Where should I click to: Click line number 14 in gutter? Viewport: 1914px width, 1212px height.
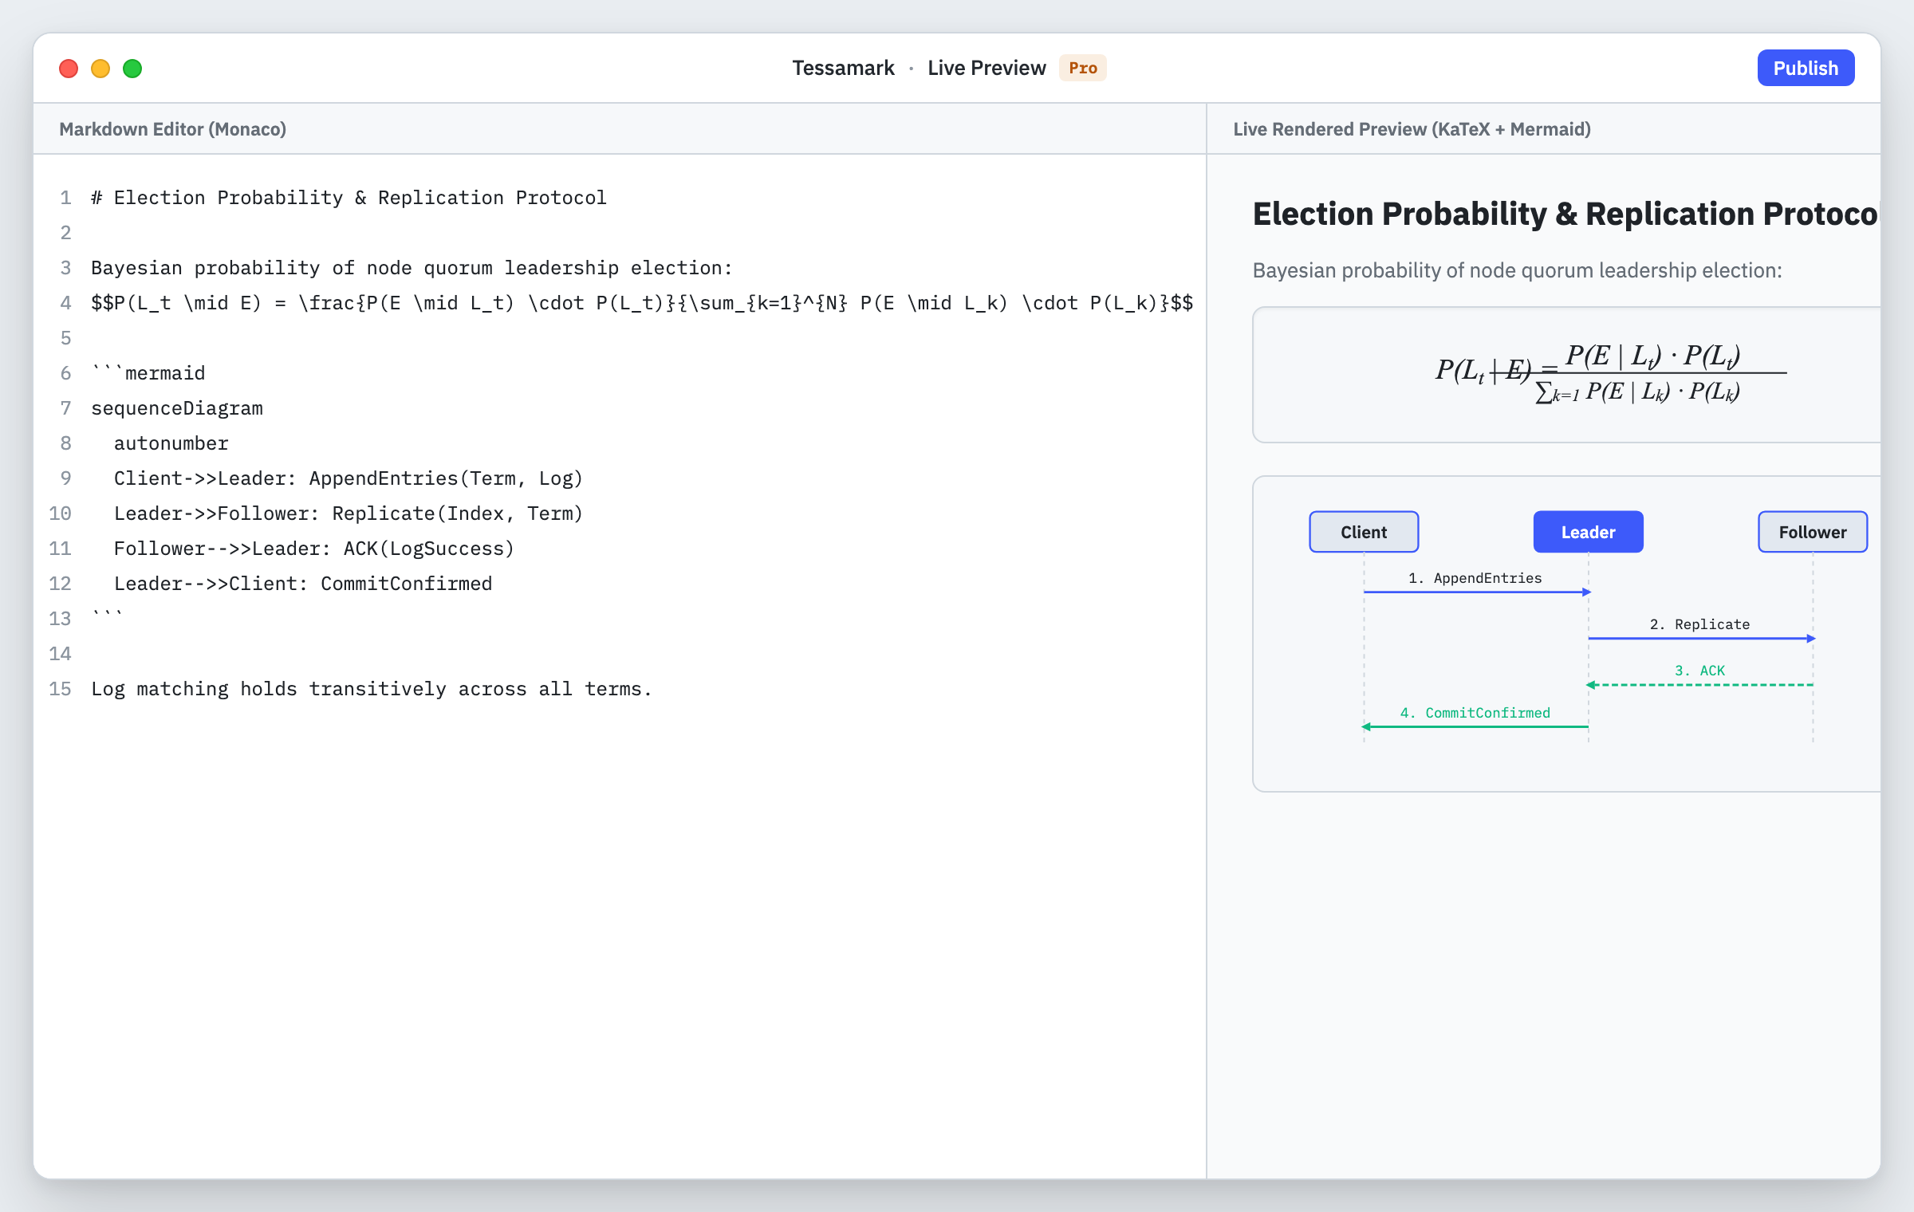(60, 654)
